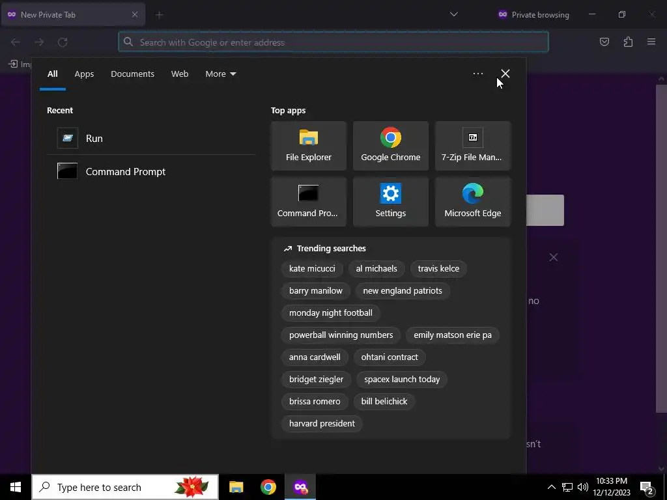Search trending term travis kelce
Viewport: 667px width, 500px height.
438,269
